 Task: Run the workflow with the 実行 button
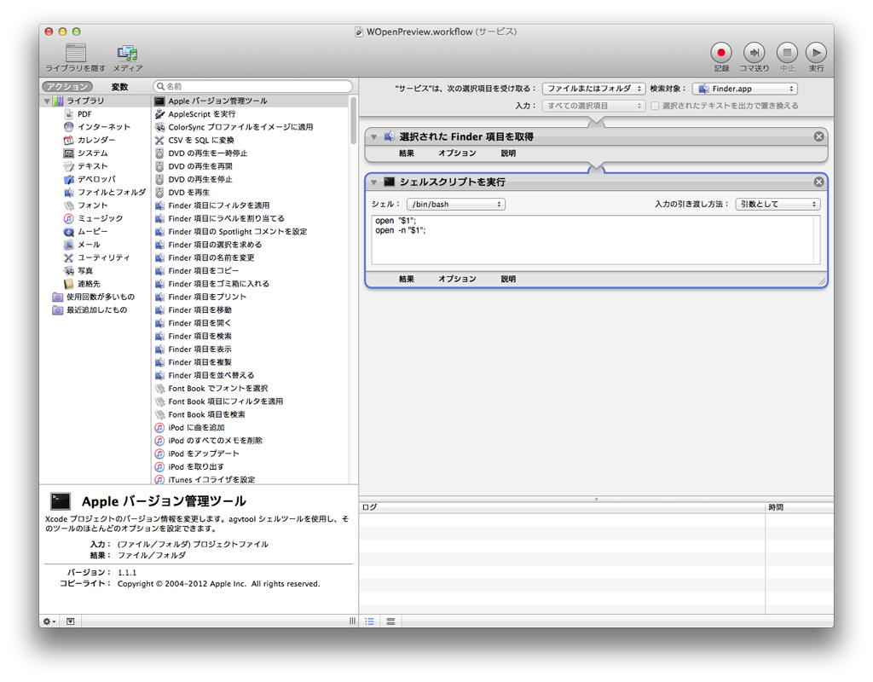pos(816,53)
